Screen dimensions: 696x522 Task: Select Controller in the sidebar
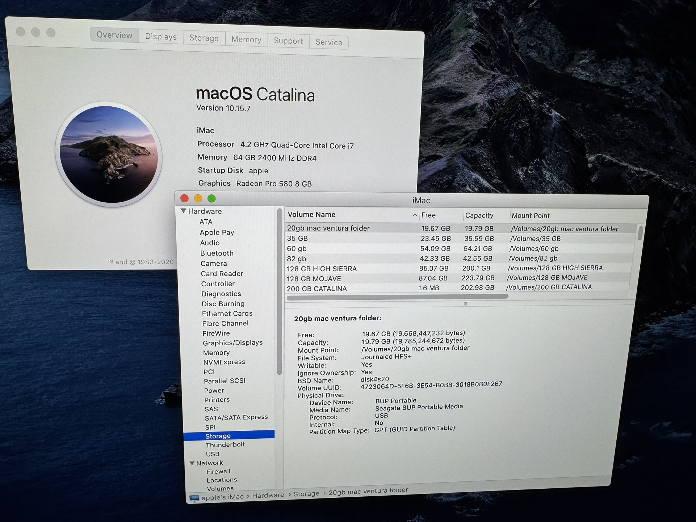218,284
